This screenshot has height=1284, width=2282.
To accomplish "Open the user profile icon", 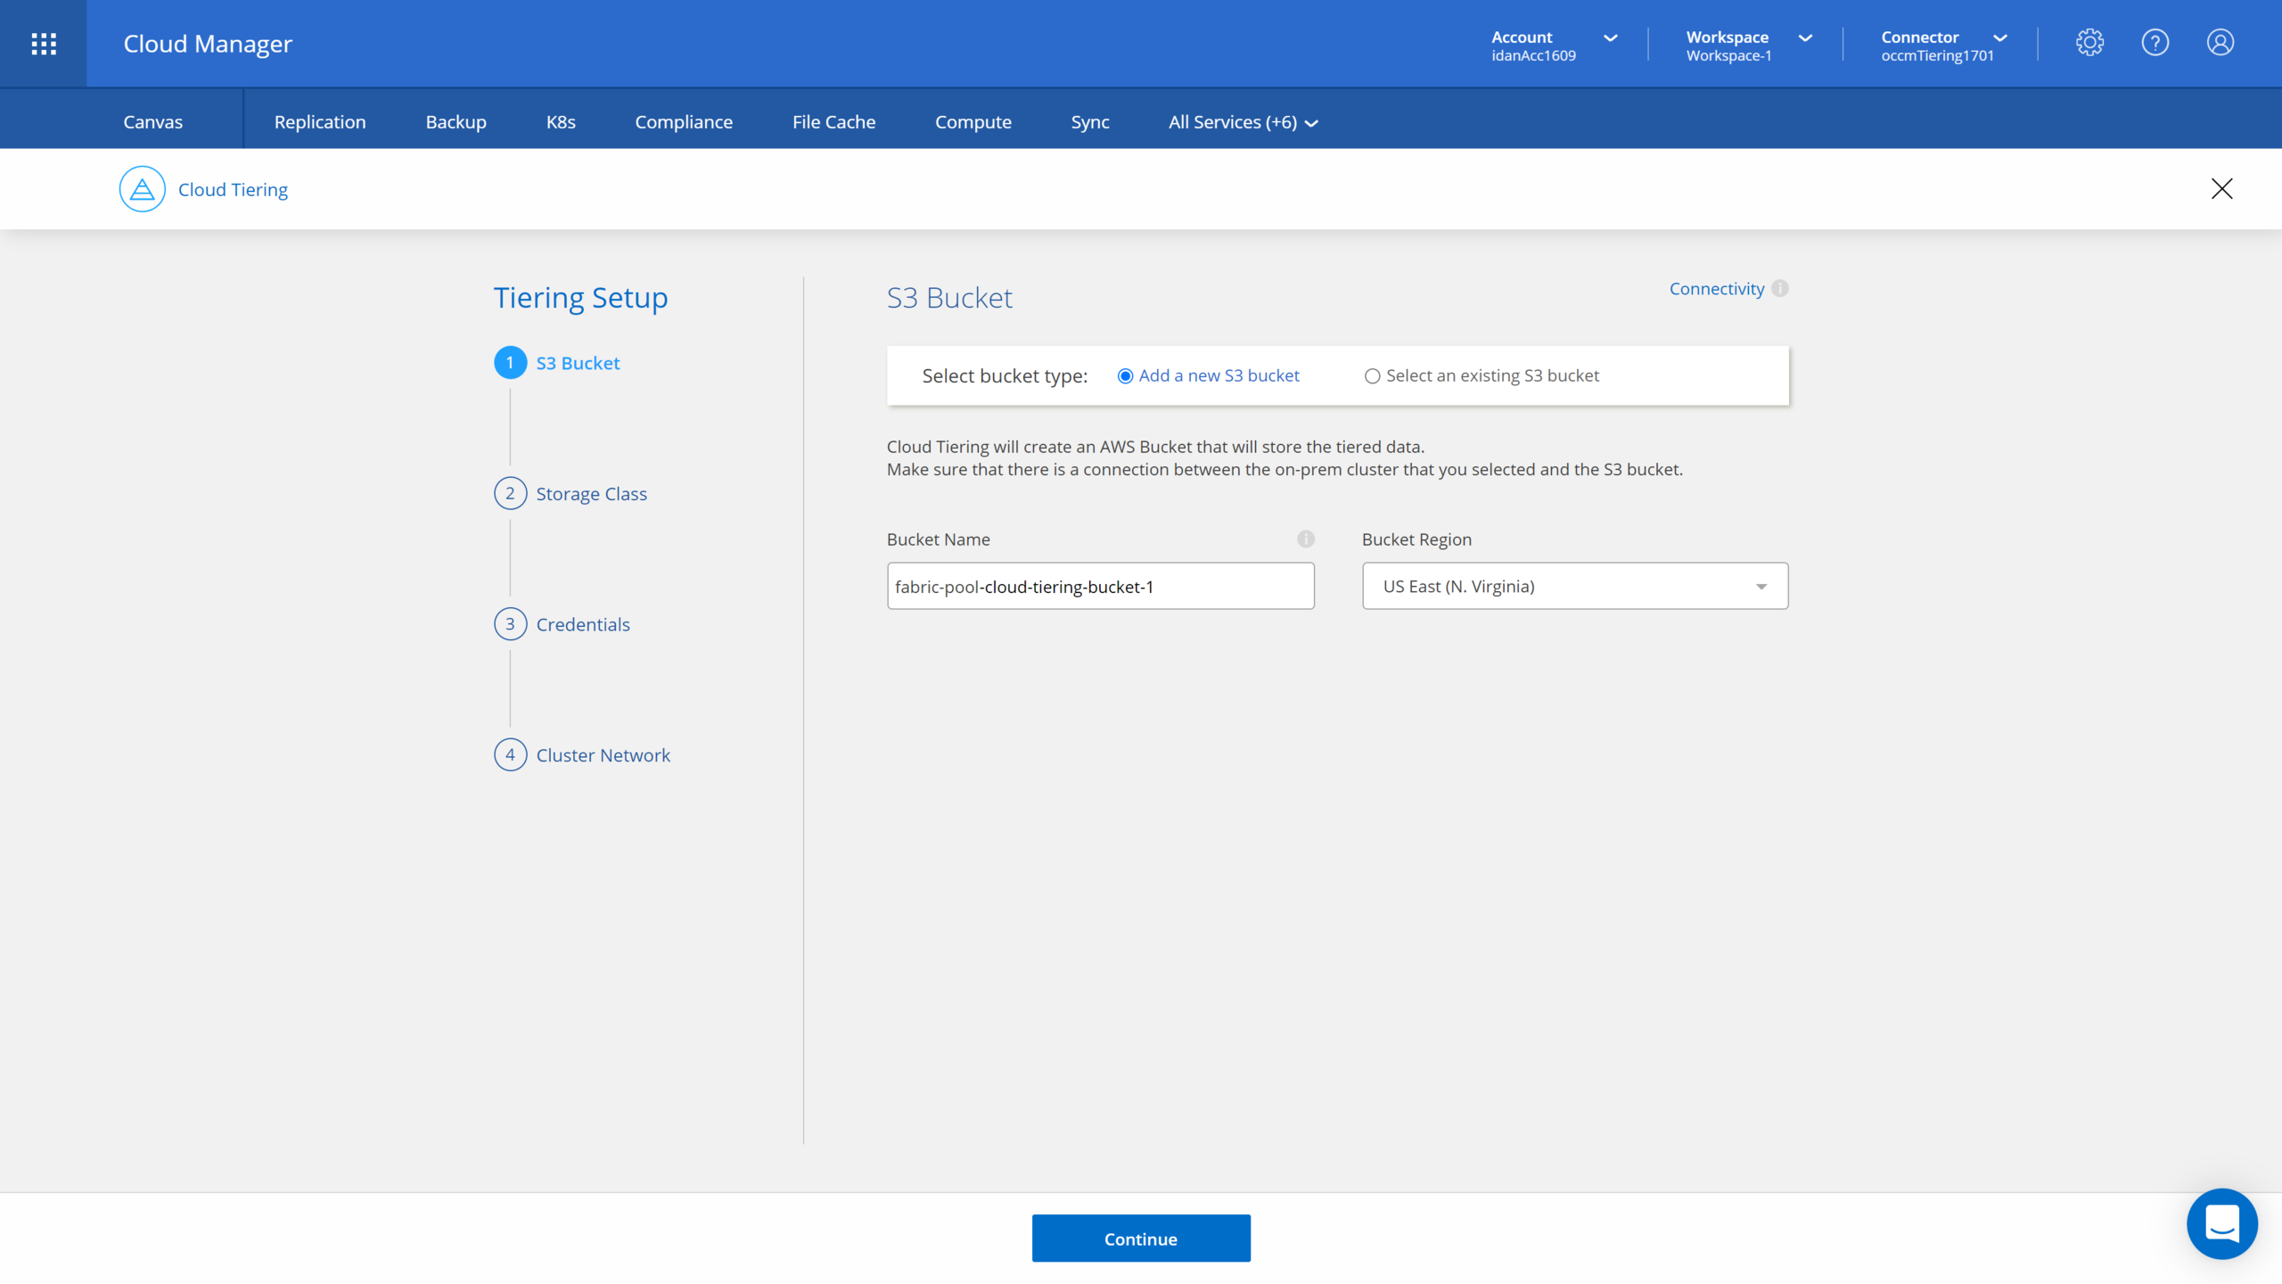I will click(x=2220, y=43).
